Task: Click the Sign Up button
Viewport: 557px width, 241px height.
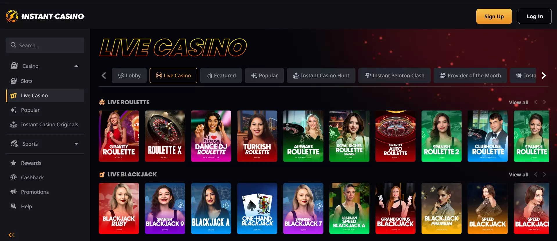Action: click(494, 17)
